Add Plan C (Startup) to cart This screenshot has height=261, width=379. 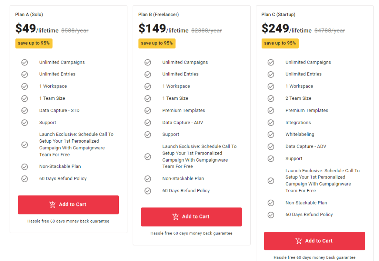coord(314,241)
